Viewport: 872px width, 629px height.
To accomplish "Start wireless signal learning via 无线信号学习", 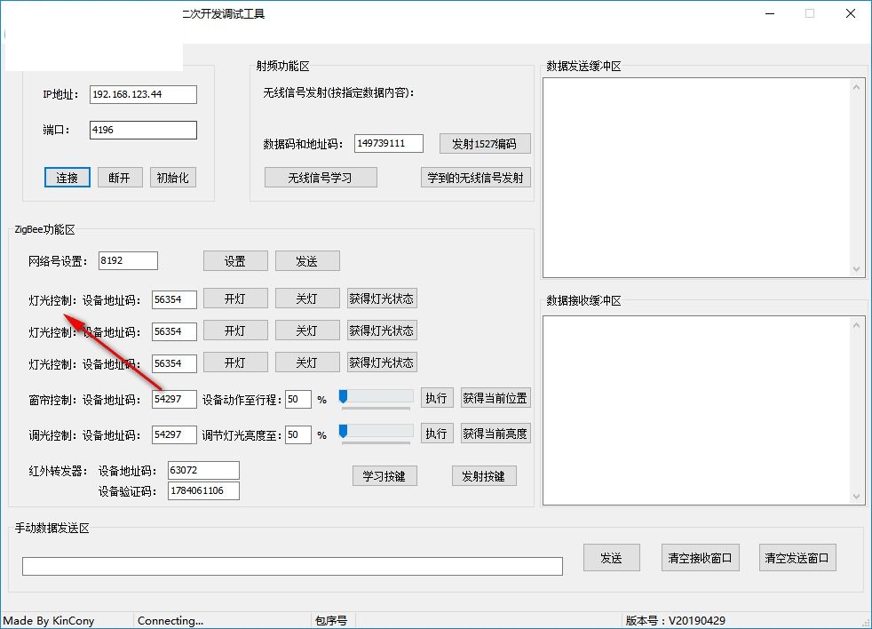I will click(321, 177).
